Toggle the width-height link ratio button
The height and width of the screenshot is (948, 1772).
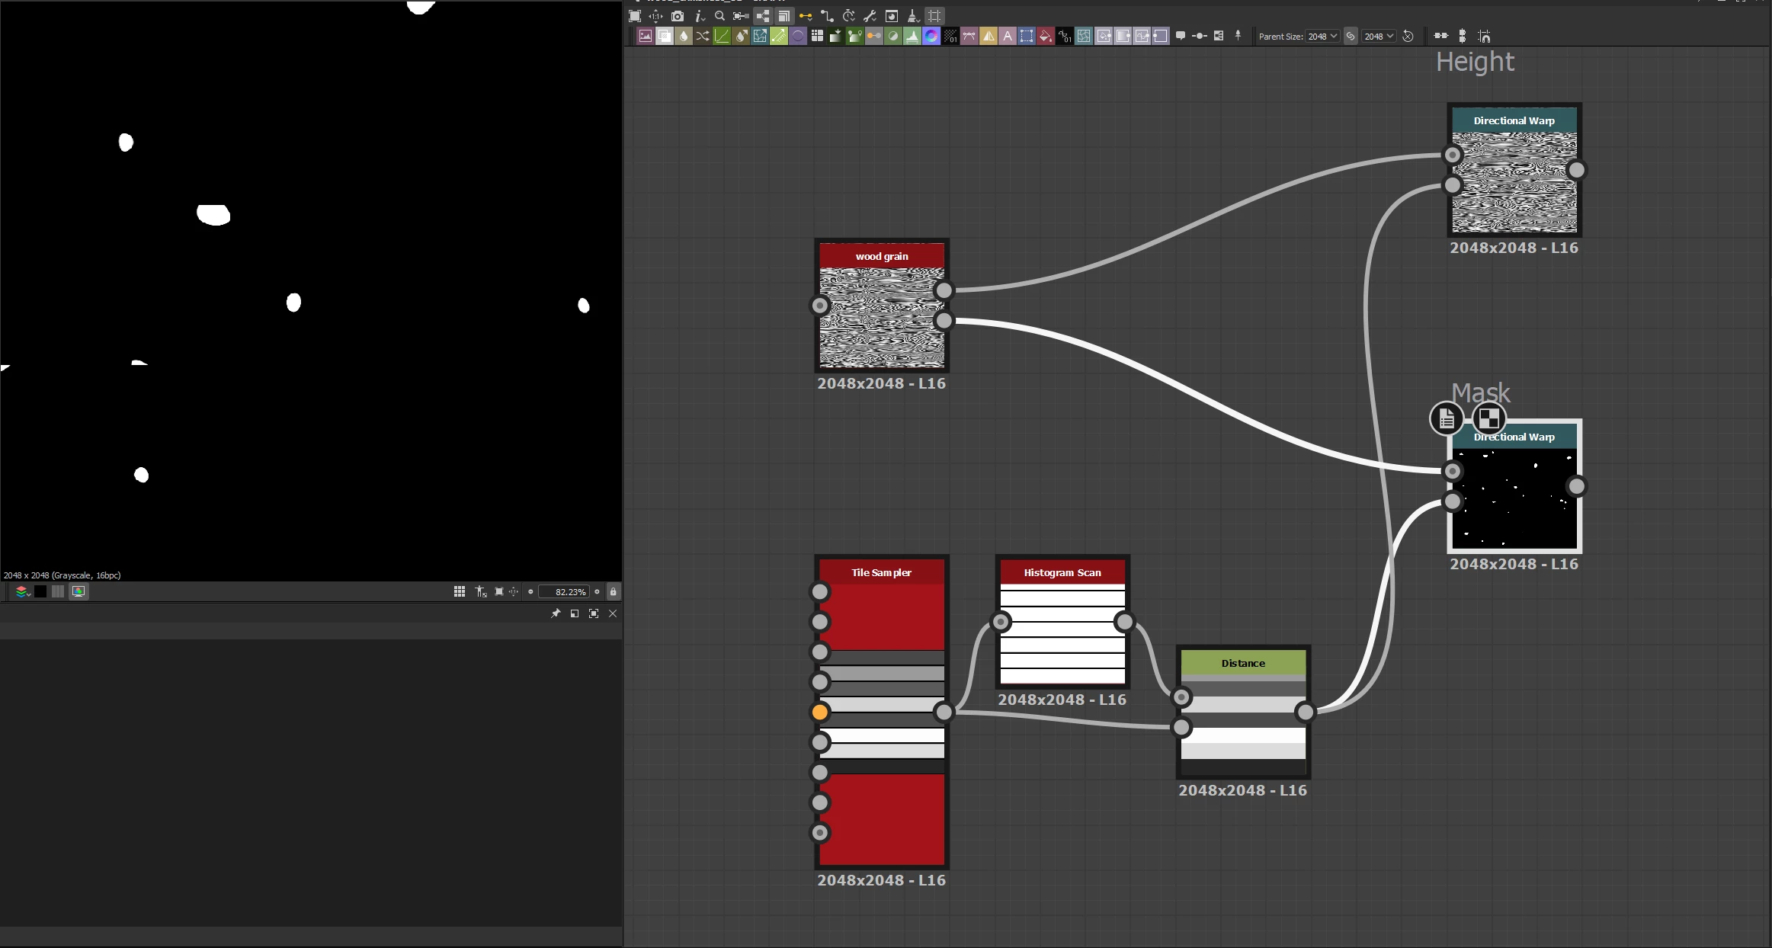[1351, 36]
